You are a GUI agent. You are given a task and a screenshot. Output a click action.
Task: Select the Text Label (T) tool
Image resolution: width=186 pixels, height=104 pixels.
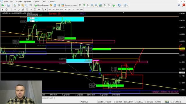tap(35, 10)
